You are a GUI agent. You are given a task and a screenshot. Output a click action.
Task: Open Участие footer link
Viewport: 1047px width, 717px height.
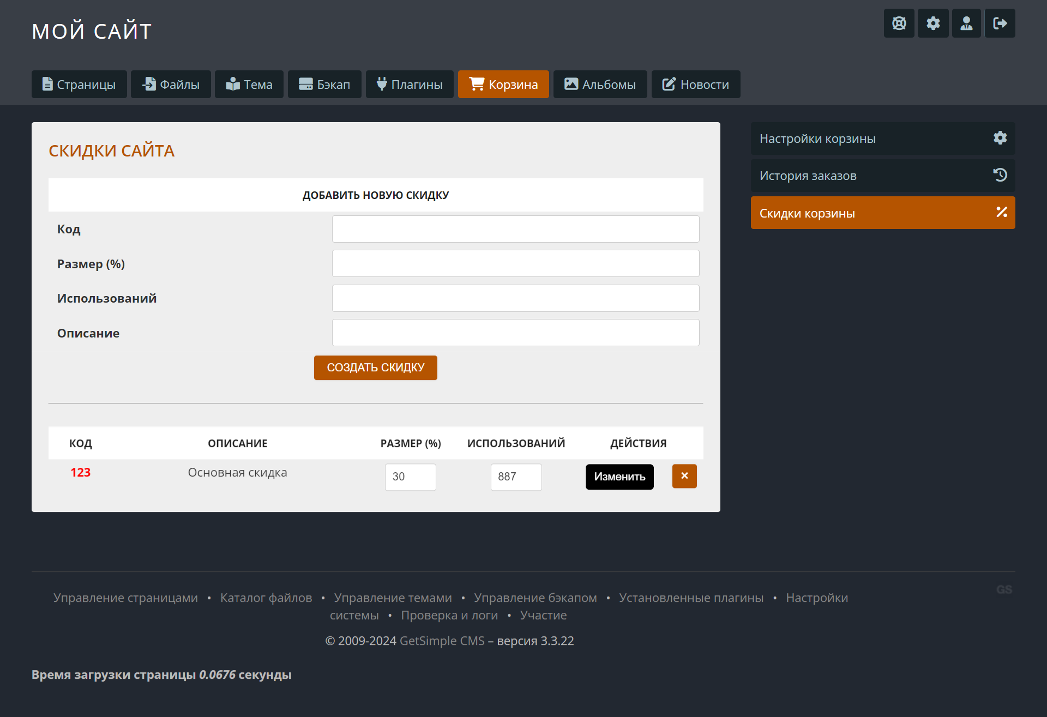coord(543,615)
